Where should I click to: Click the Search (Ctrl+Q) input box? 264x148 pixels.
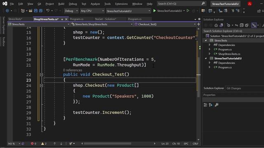[x=181, y=4]
